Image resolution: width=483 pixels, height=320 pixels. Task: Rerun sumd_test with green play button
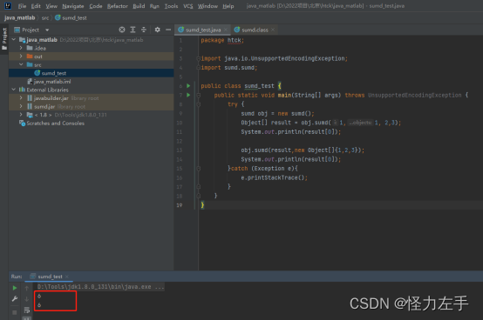point(15,288)
